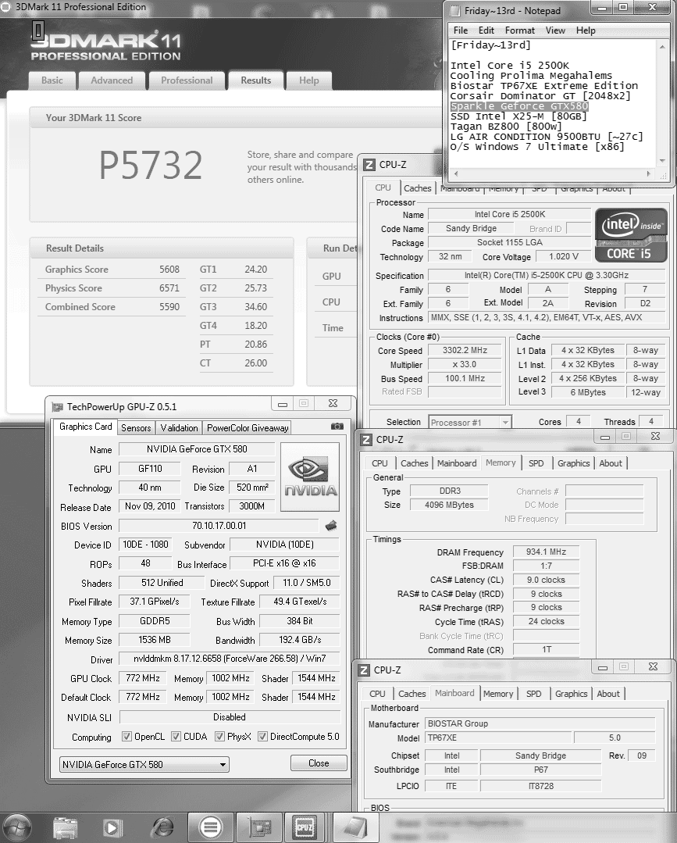The height and width of the screenshot is (843, 677).
Task: Open the NVIDIA GeForce GTX 580 card dropdown
Action: 144,765
